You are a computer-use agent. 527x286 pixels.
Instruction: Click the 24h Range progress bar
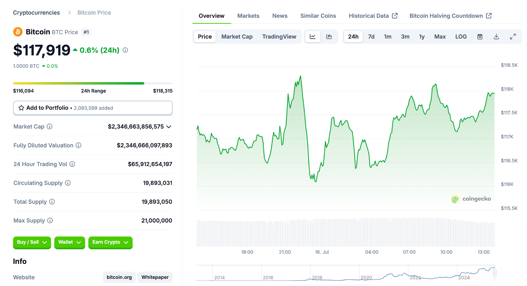tap(93, 83)
